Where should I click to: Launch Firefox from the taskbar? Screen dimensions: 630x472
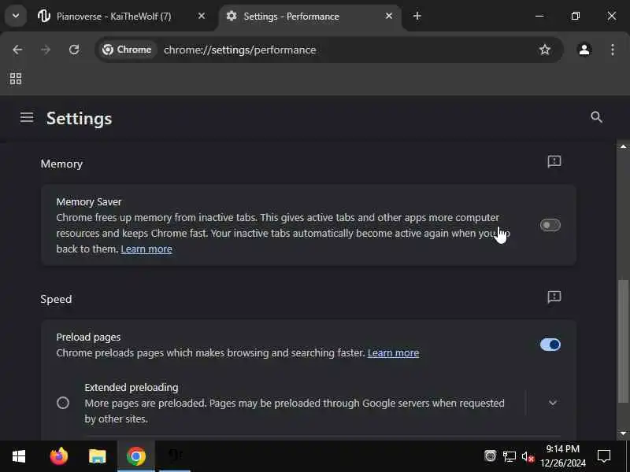pyautogui.click(x=58, y=456)
